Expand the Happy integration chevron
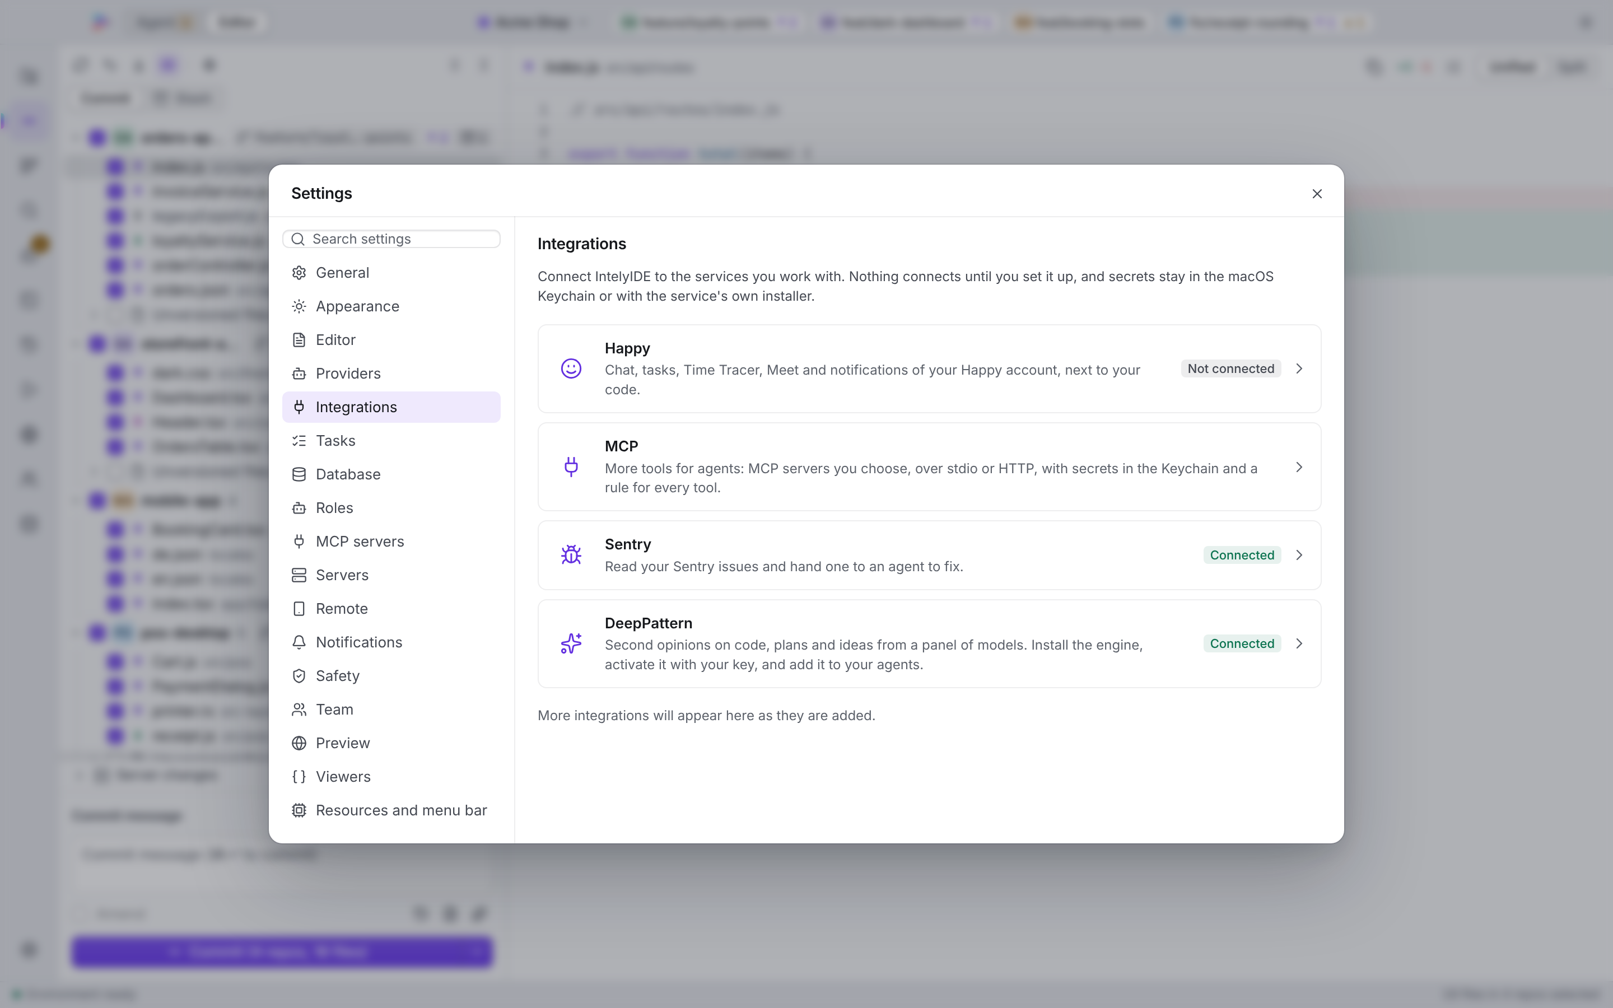Image resolution: width=1613 pixels, height=1008 pixels. (x=1299, y=368)
